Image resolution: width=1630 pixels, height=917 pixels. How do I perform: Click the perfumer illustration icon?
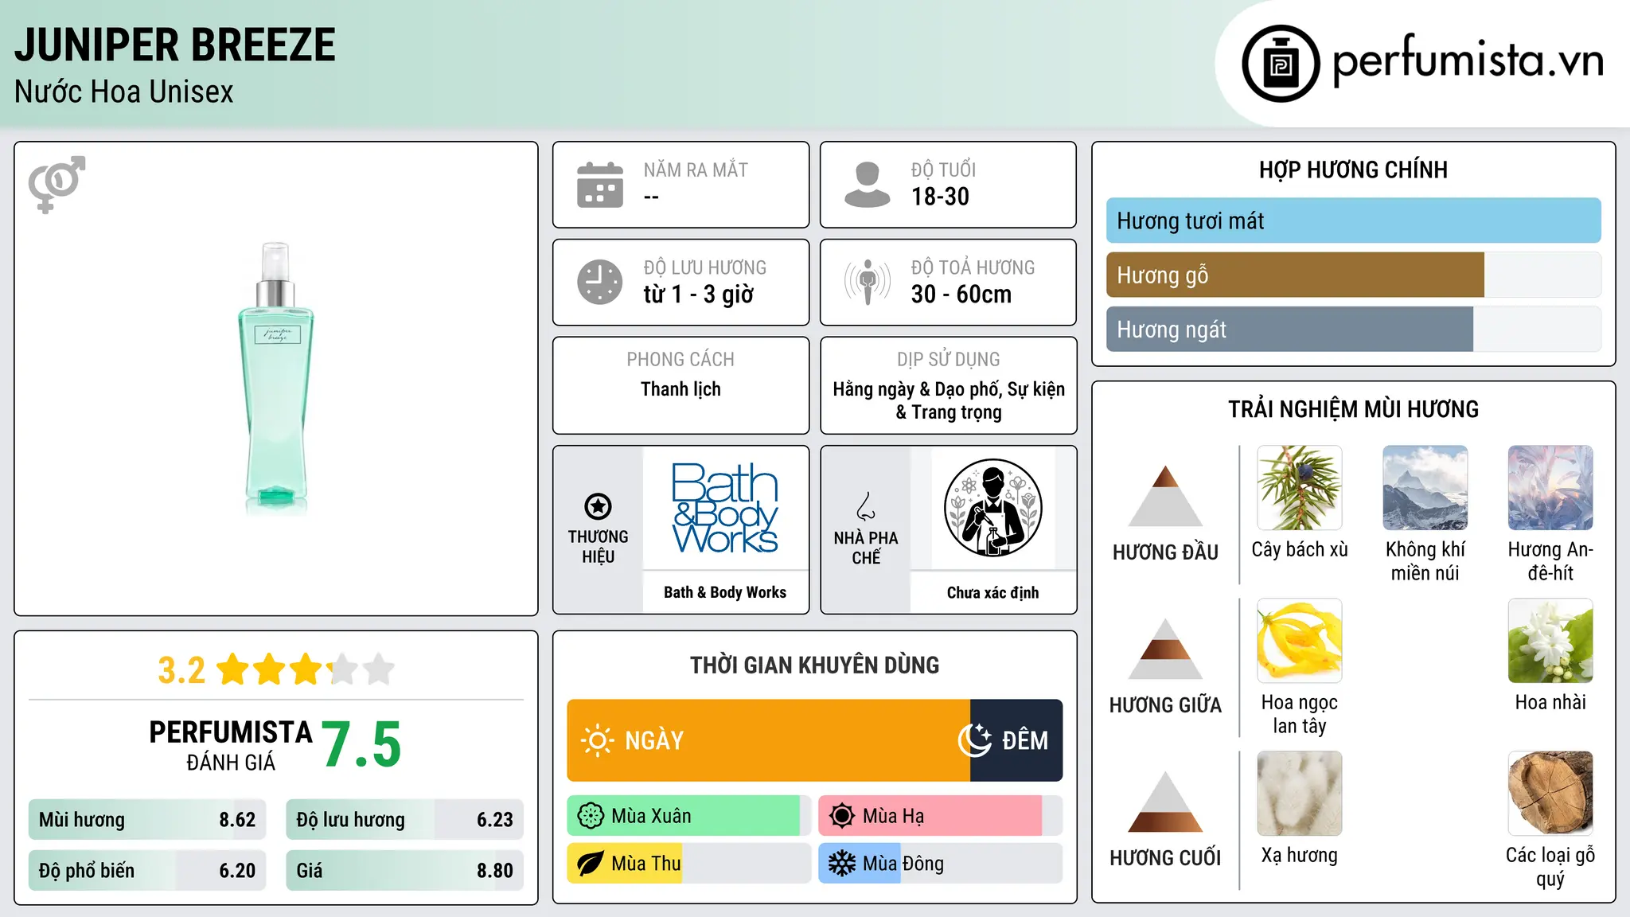(992, 508)
